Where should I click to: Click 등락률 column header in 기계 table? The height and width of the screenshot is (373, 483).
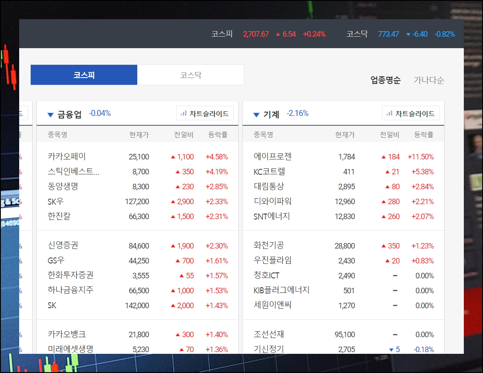[424, 135]
